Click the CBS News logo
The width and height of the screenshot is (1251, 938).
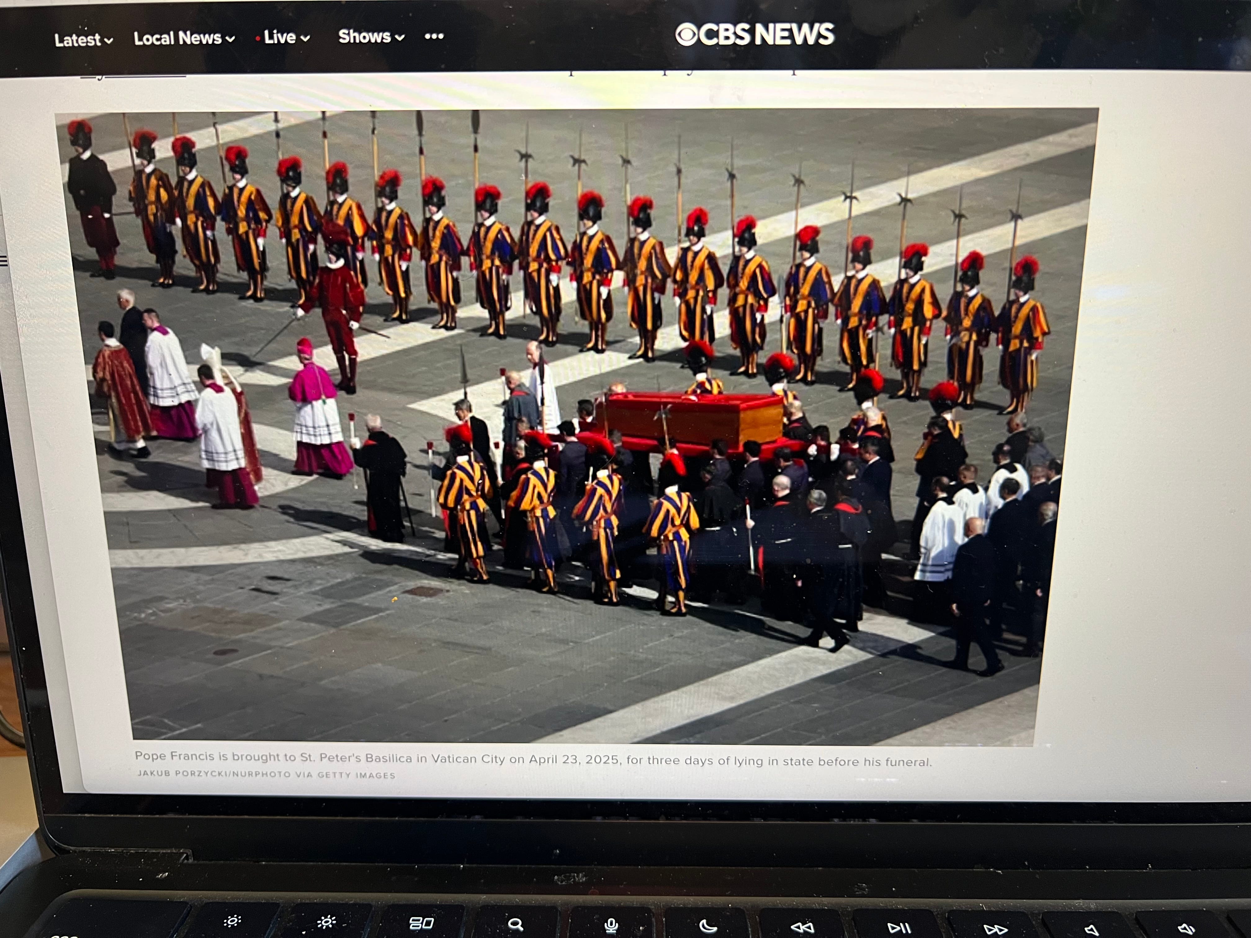(755, 34)
